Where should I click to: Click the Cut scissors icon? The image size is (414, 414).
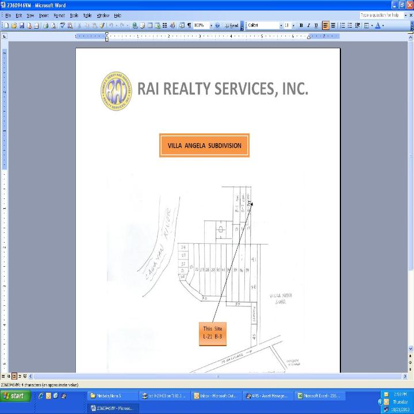[79, 26]
